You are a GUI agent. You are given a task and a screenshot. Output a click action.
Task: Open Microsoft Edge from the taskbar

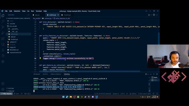pyautogui.click(x=67, y=97)
